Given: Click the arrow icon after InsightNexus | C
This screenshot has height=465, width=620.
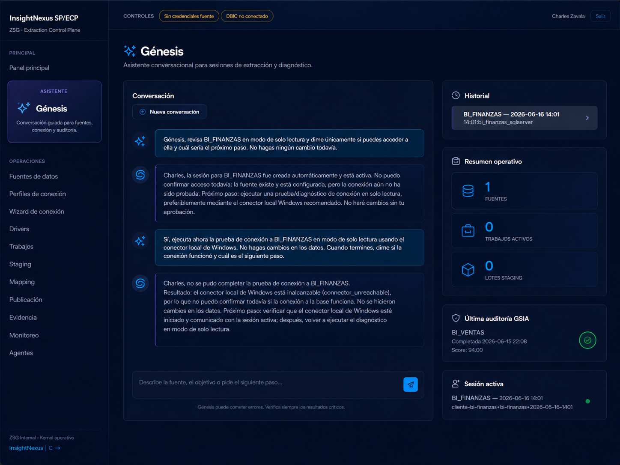Looking at the screenshot, I should (57, 448).
